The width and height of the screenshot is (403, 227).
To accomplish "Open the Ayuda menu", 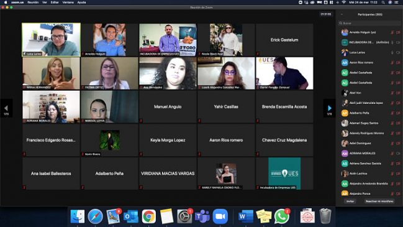I will (x=81, y=2).
